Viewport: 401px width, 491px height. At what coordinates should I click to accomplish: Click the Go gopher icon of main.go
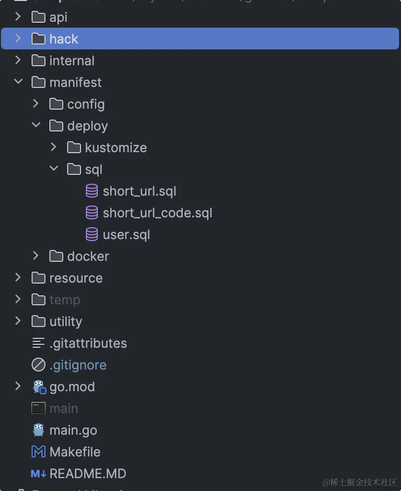coord(39,430)
